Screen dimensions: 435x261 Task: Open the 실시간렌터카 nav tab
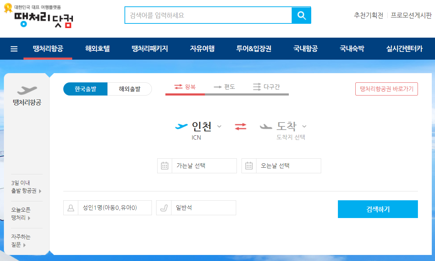pos(404,49)
